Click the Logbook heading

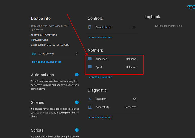[x=152, y=17]
